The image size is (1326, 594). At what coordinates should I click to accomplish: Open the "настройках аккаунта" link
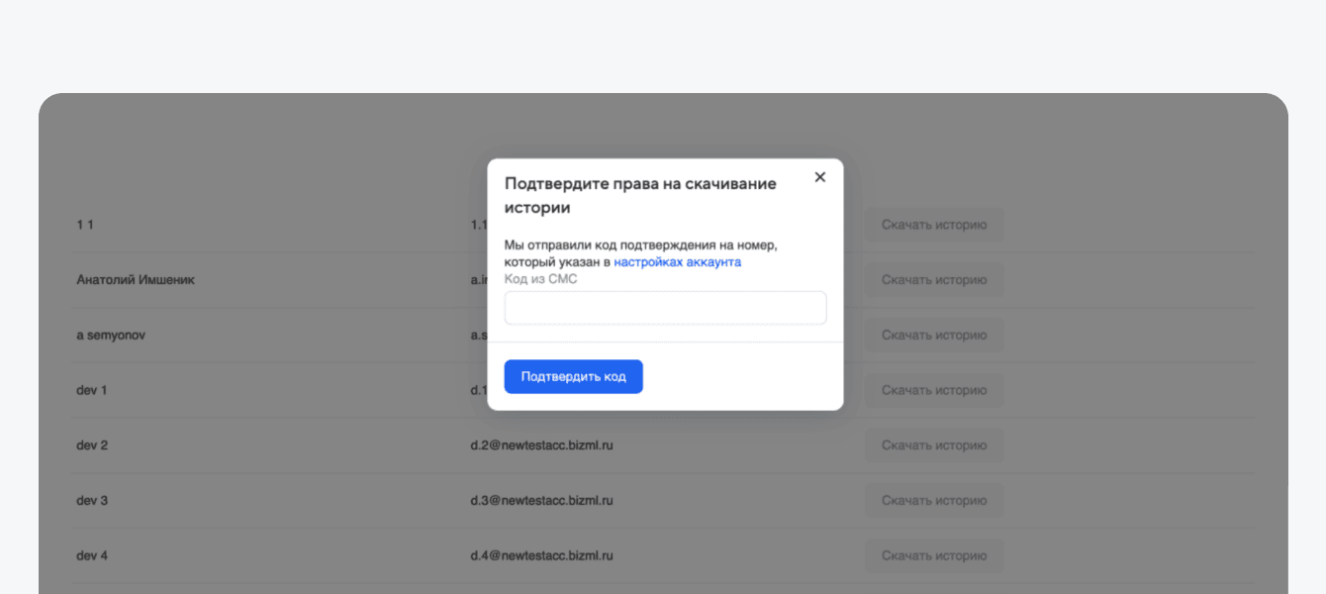click(x=677, y=262)
